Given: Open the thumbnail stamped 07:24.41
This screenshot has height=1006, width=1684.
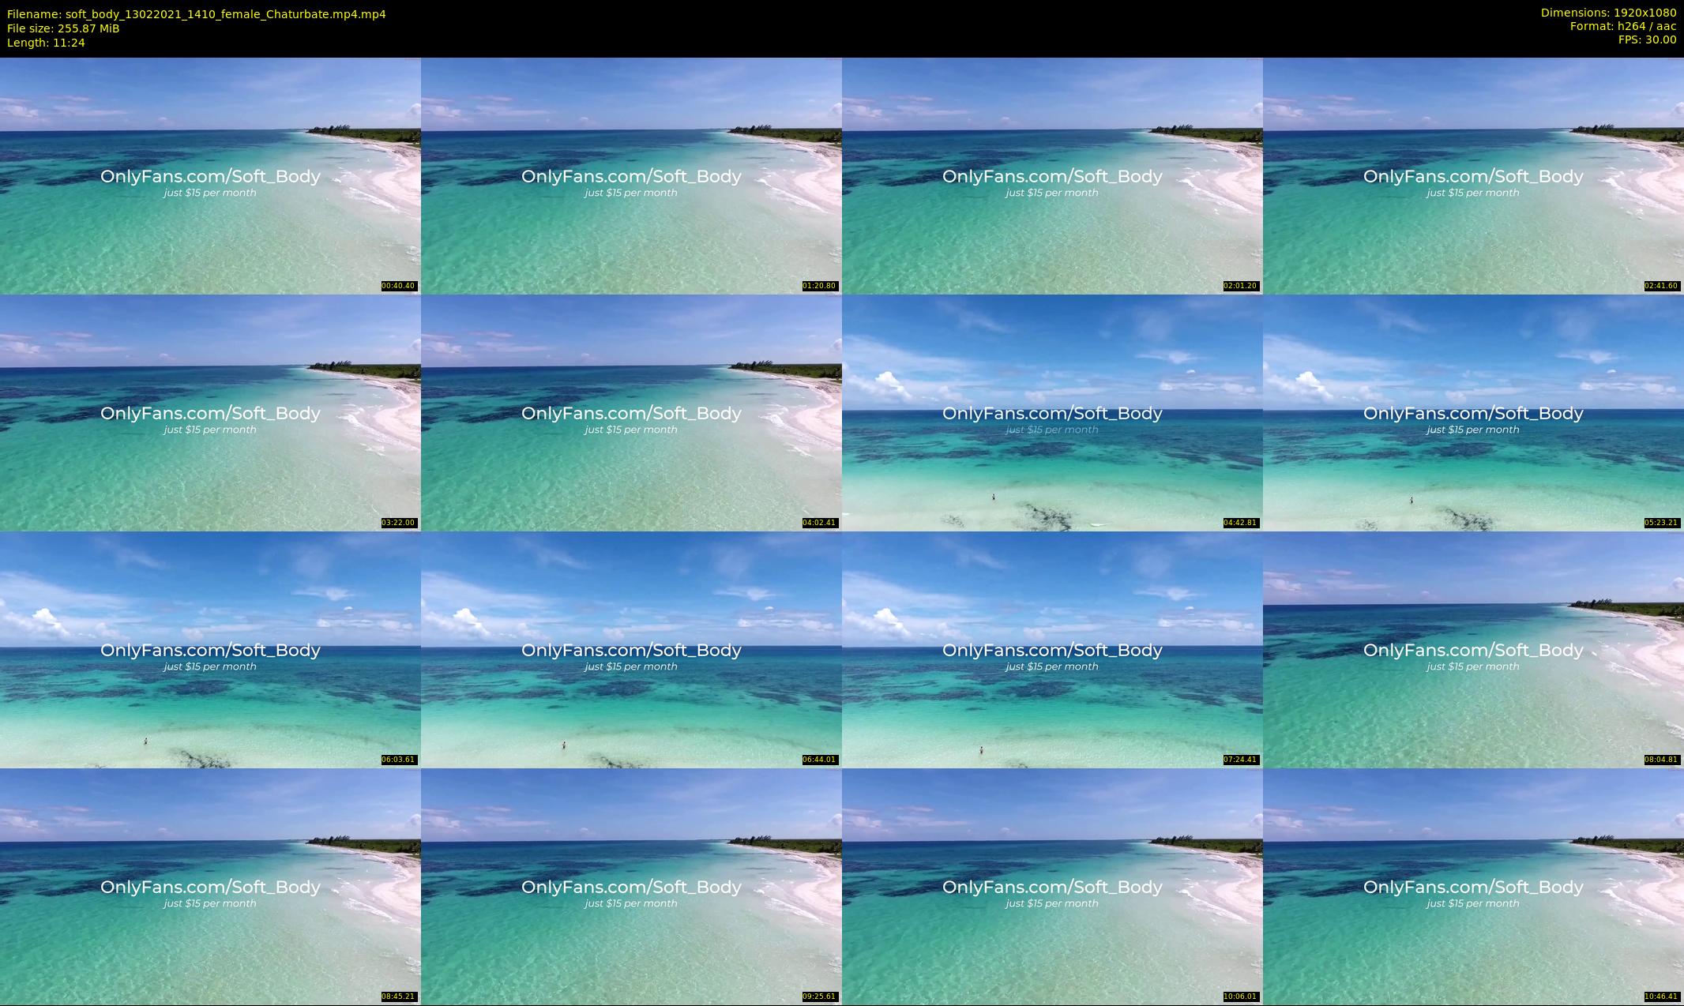Looking at the screenshot, I should click(1052, 650).
